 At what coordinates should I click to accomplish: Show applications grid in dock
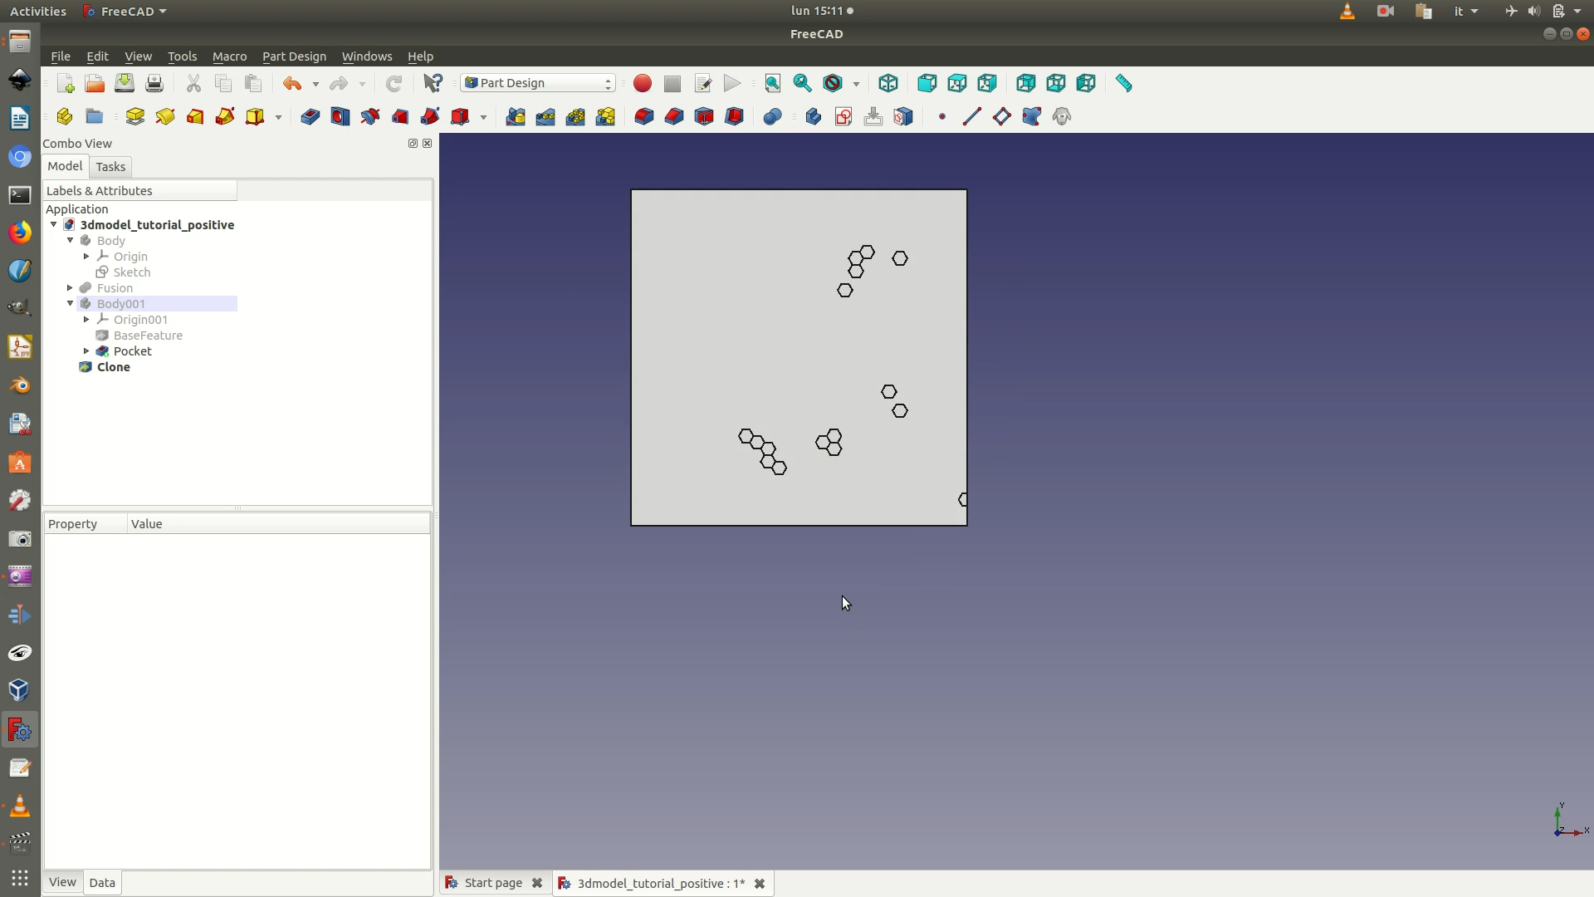20,878
